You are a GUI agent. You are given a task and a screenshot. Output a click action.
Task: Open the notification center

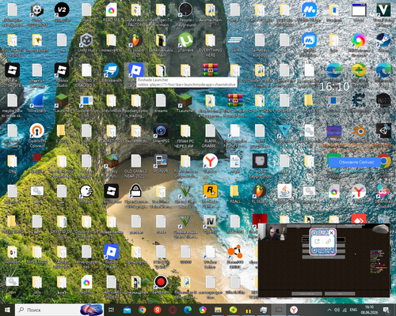point(386,310)
